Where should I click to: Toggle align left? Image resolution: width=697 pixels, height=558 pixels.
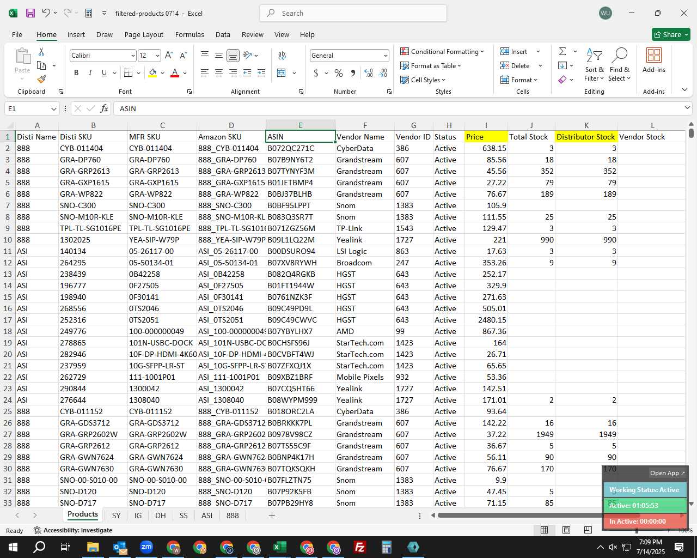coord(204,72)
